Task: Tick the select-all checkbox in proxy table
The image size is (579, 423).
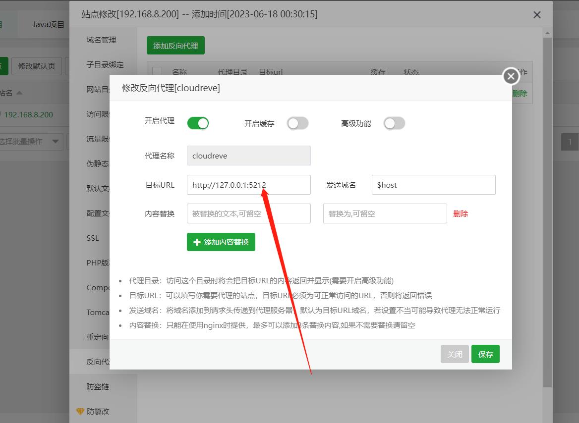Action: [157, 72]
